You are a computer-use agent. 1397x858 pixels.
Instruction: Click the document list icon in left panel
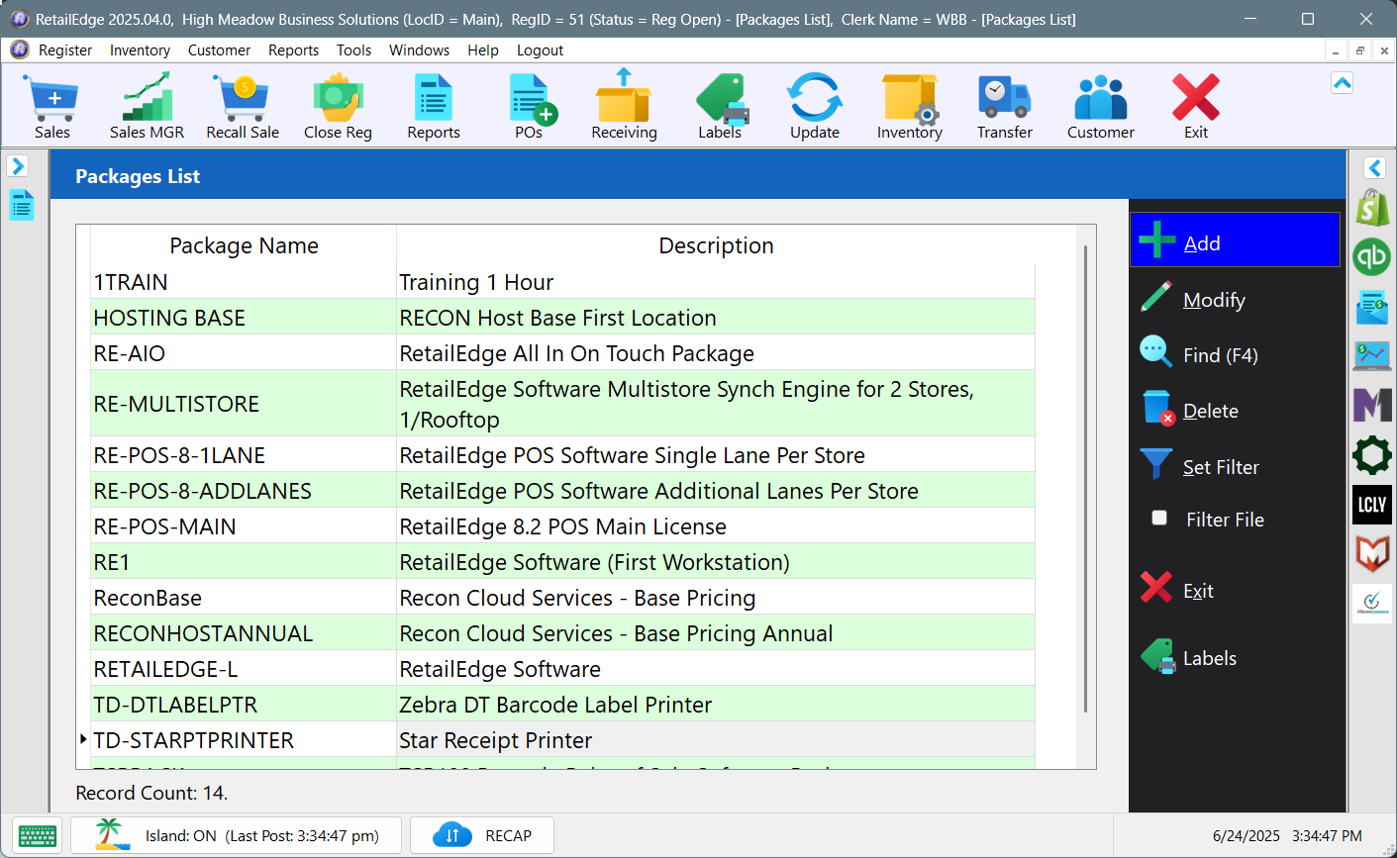pyautogui.click(x=22, y=205)
